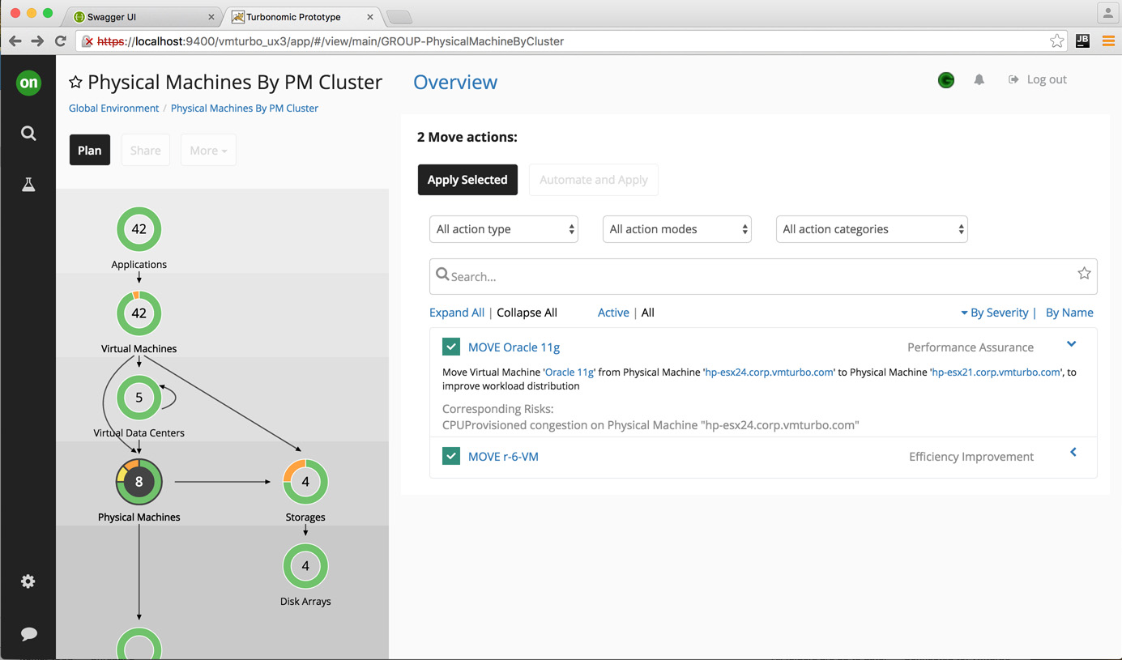Uncheck the MOVE Oracle 11g checkbox
The width and height of the screenshot is (1122, 660).
[x=451, y=347]
